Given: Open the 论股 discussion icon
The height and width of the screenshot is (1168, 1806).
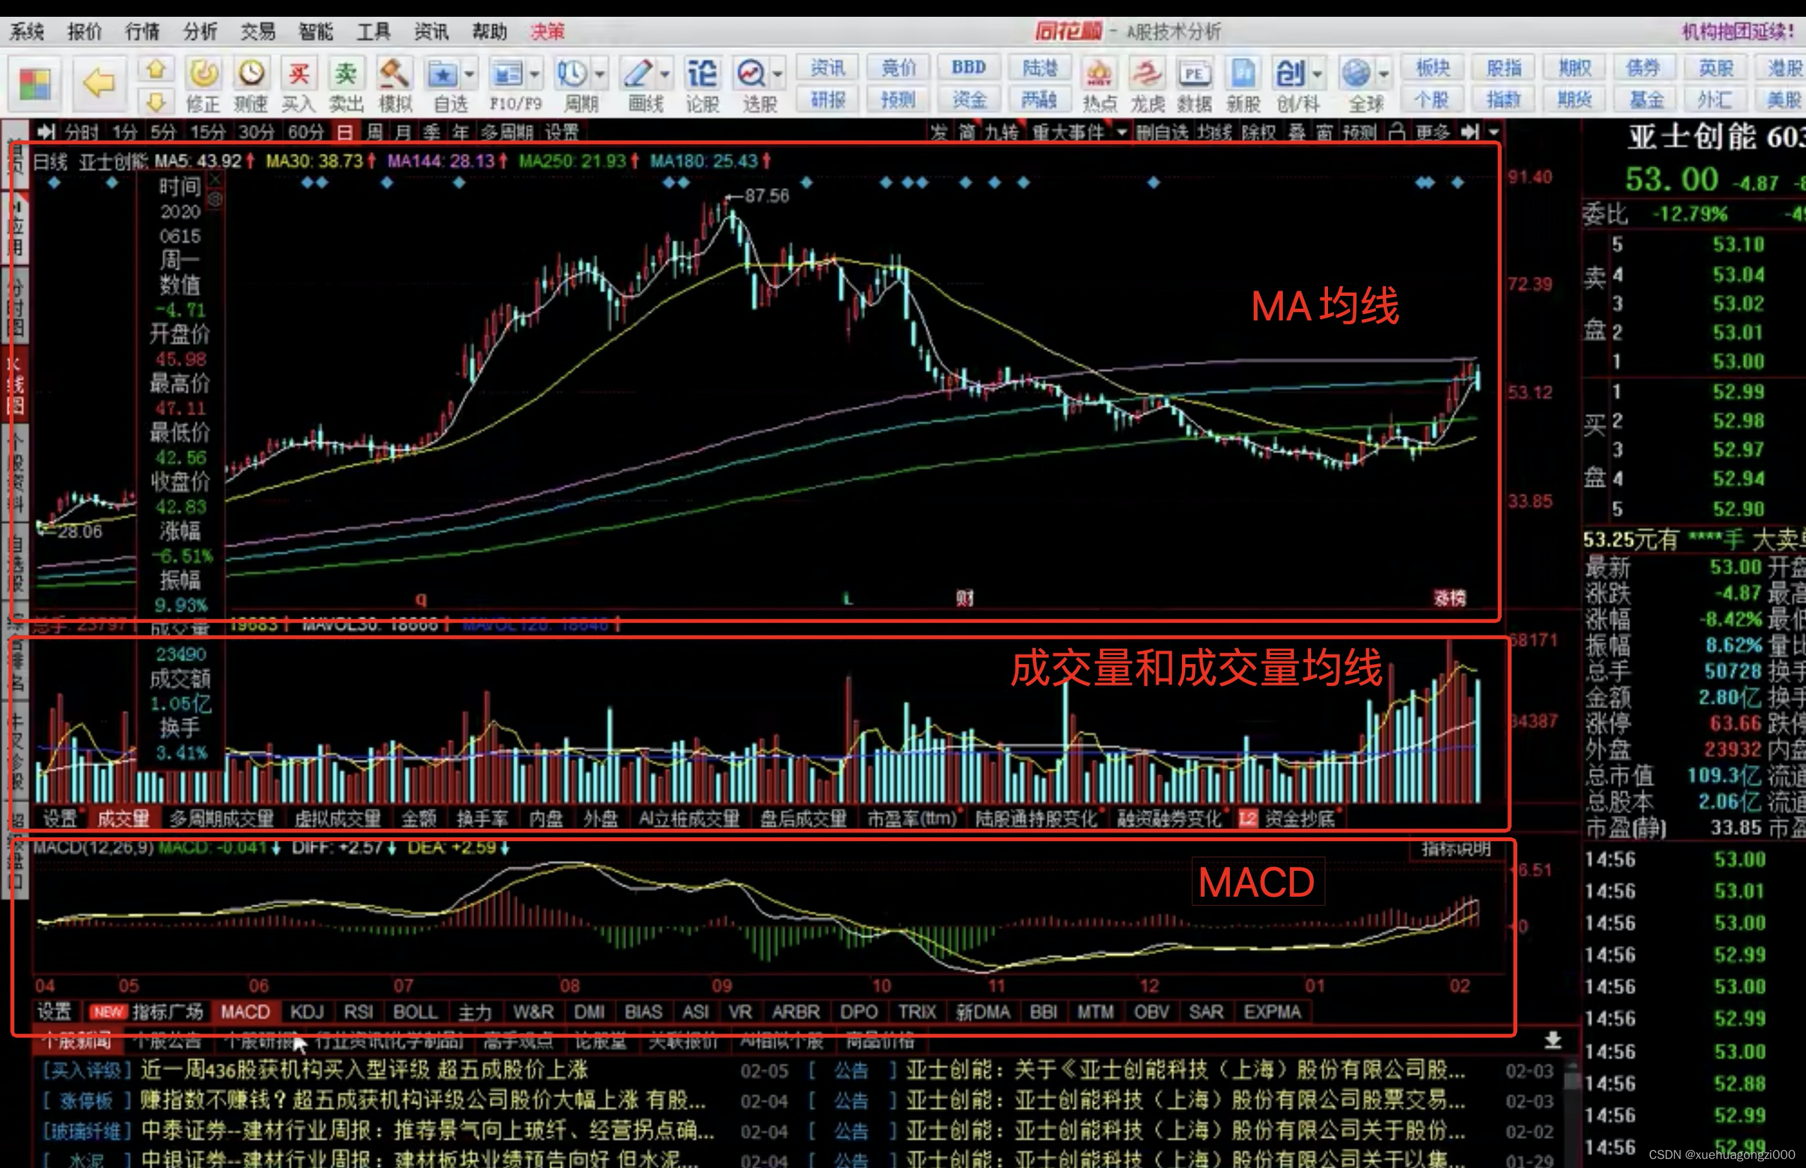Looking at the screenshot, I should [701, 75].
